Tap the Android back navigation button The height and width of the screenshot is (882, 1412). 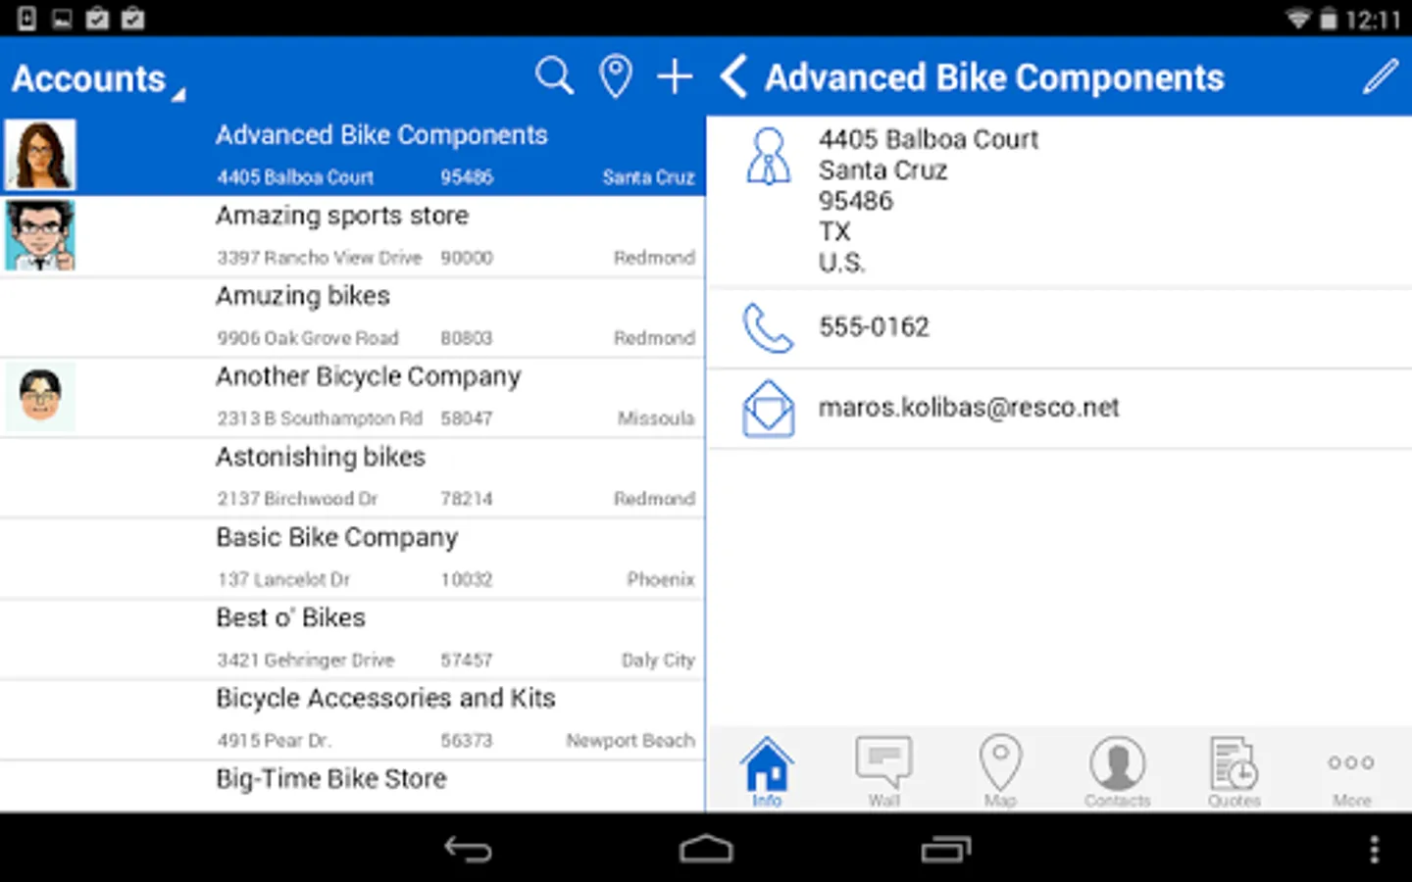[468, 849]
